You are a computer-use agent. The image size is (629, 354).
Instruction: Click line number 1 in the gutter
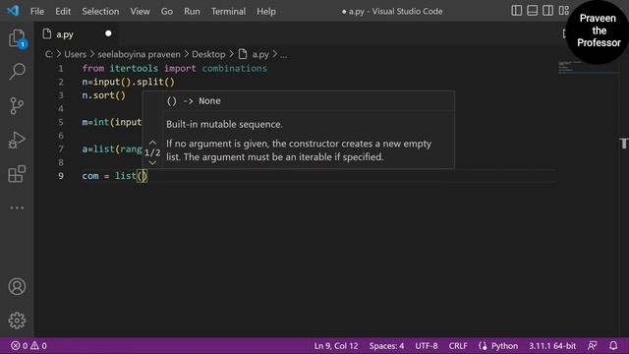tap(61, 69)
